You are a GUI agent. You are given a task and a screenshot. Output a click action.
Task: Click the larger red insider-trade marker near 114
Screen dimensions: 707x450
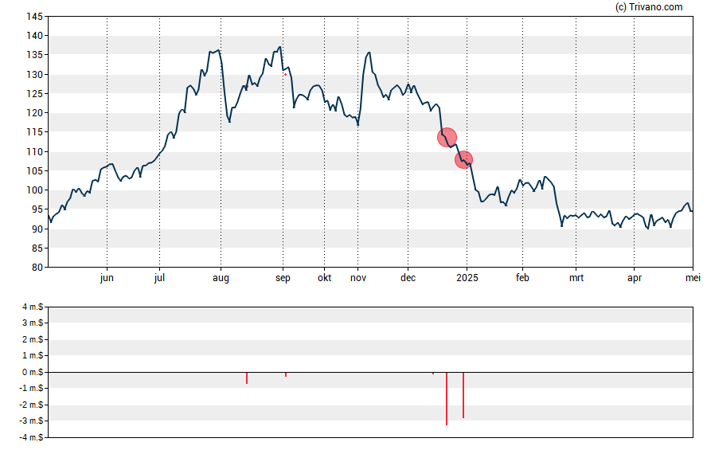[x=447, y=137]
